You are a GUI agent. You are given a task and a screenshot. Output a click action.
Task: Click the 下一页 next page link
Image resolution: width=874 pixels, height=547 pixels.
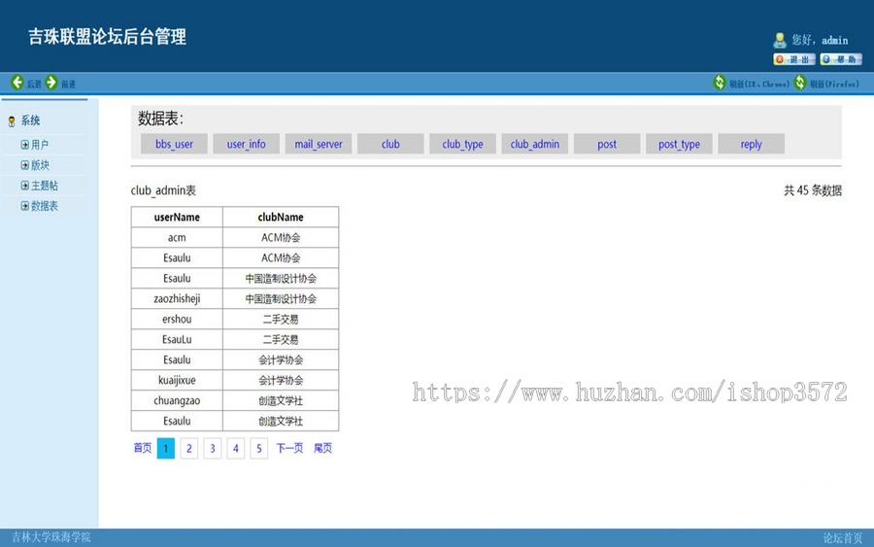(289, 448)
